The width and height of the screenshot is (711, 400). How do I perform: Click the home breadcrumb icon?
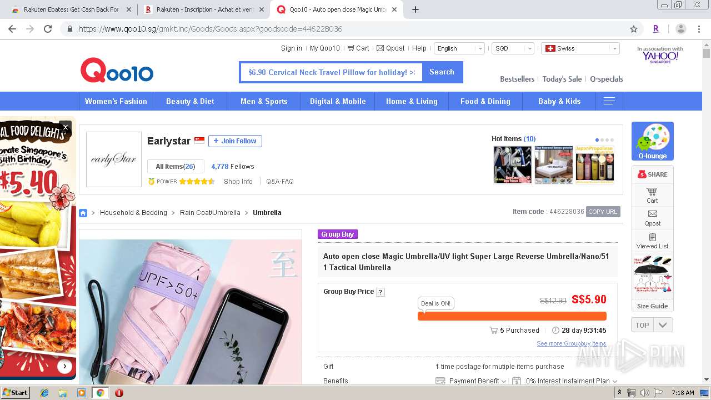pyautogui.click(x=83, y=213)
